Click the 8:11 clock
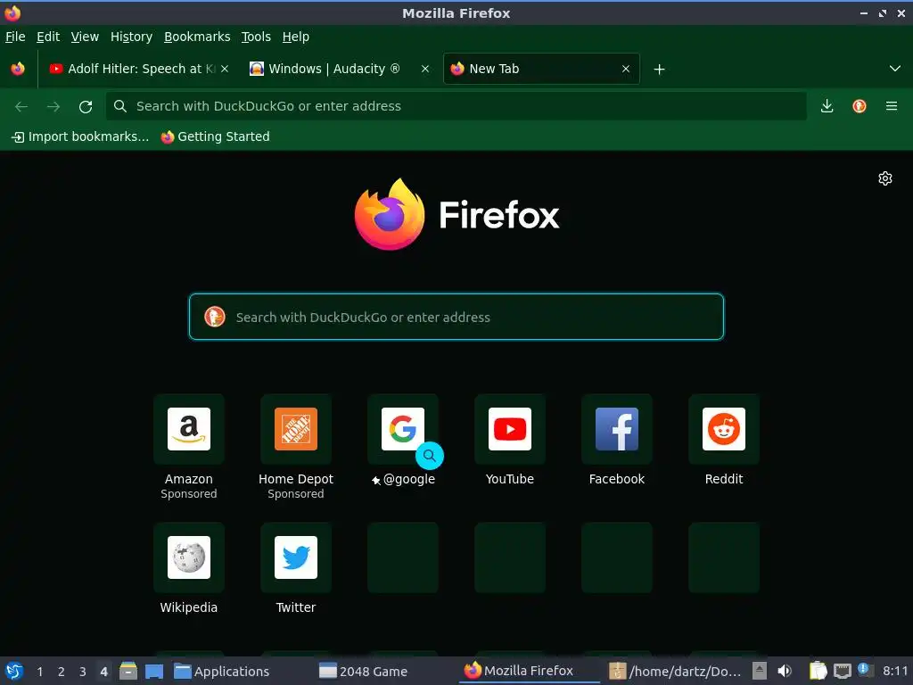Image resolution: width=913 pixels, height=685 pixels. [895, 671]
